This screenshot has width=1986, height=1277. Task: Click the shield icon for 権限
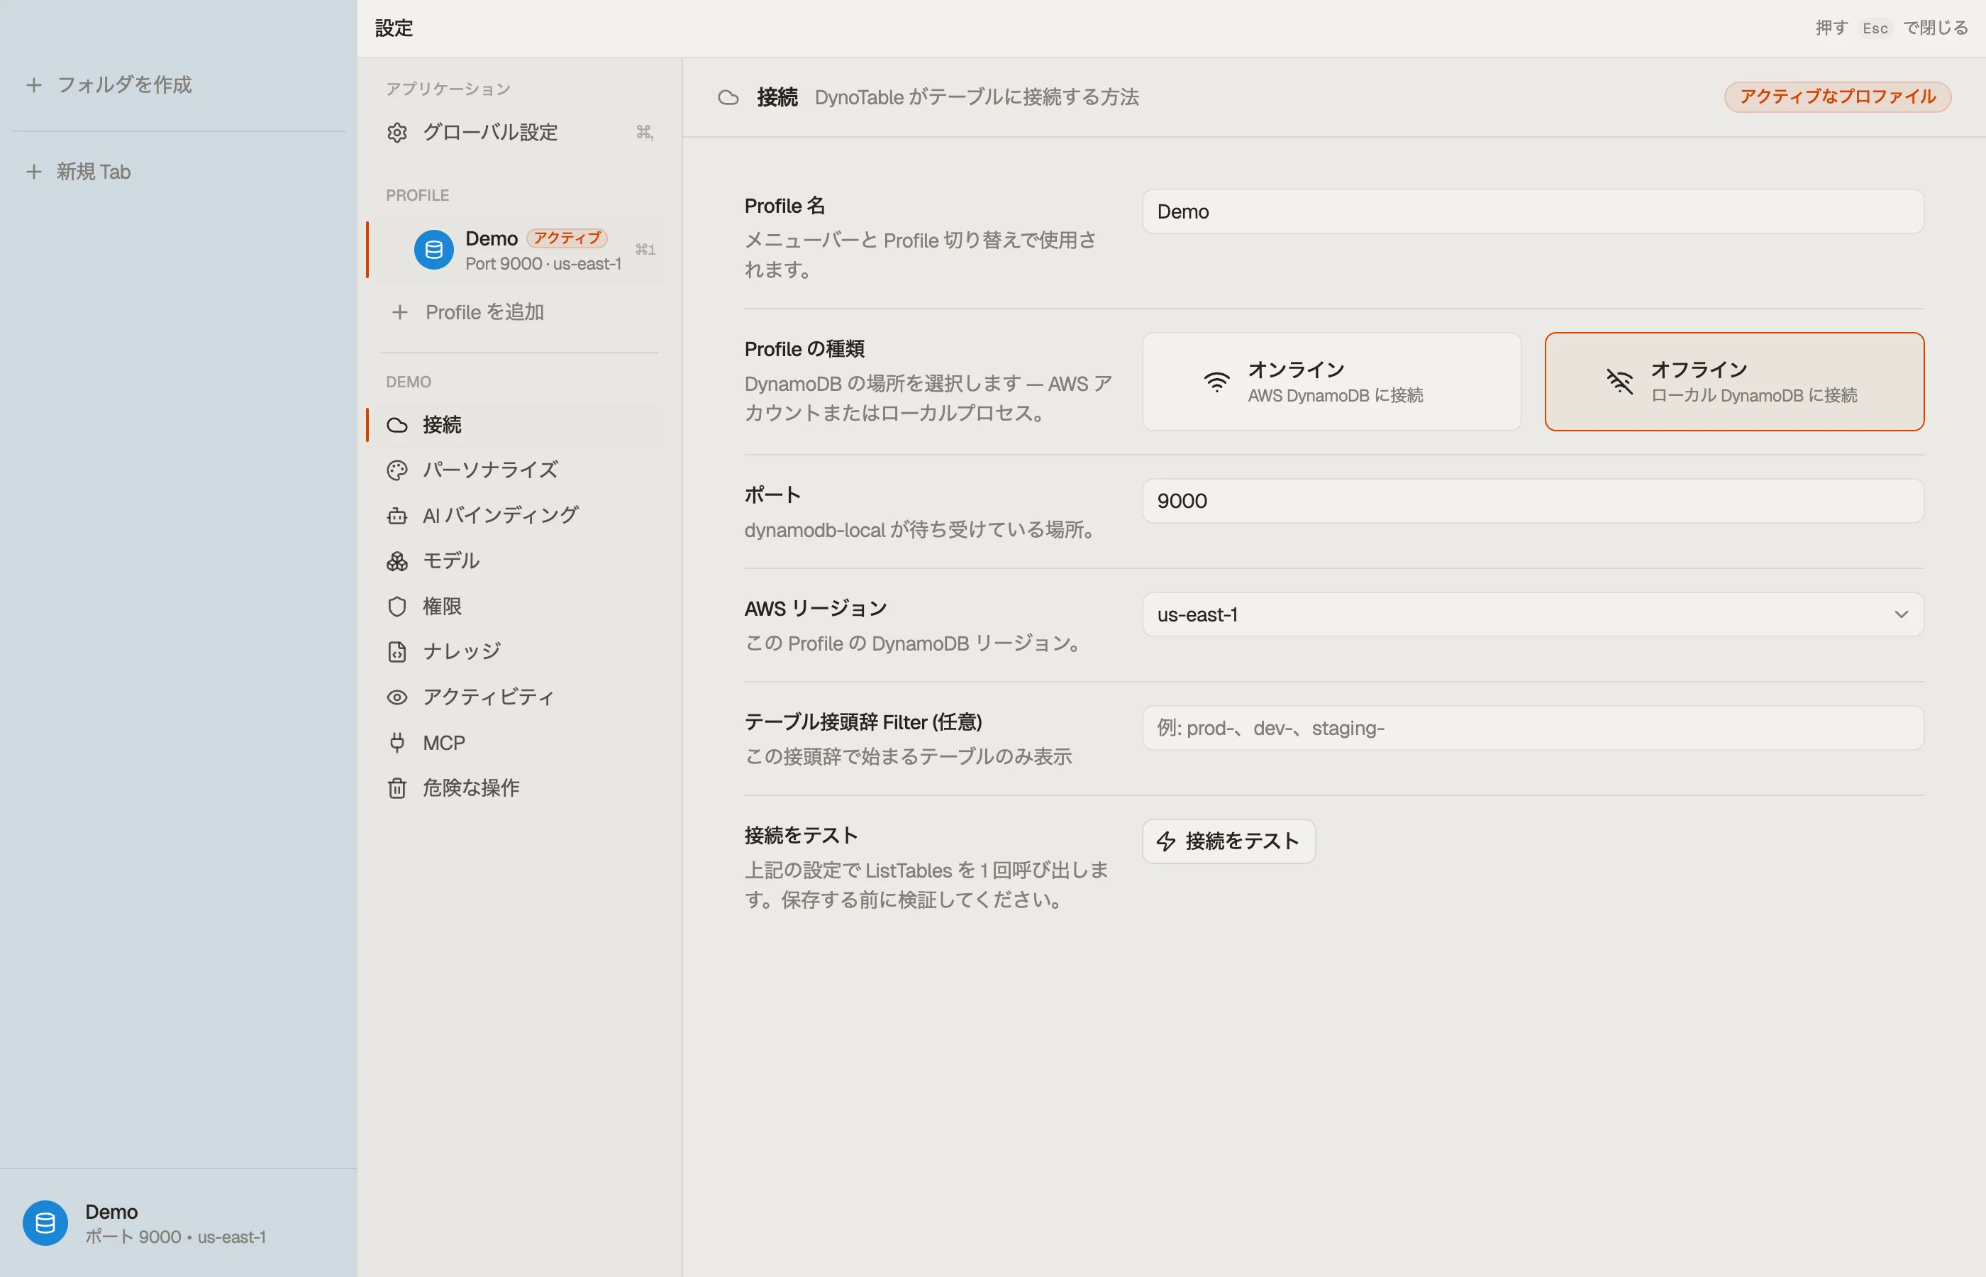397,607
